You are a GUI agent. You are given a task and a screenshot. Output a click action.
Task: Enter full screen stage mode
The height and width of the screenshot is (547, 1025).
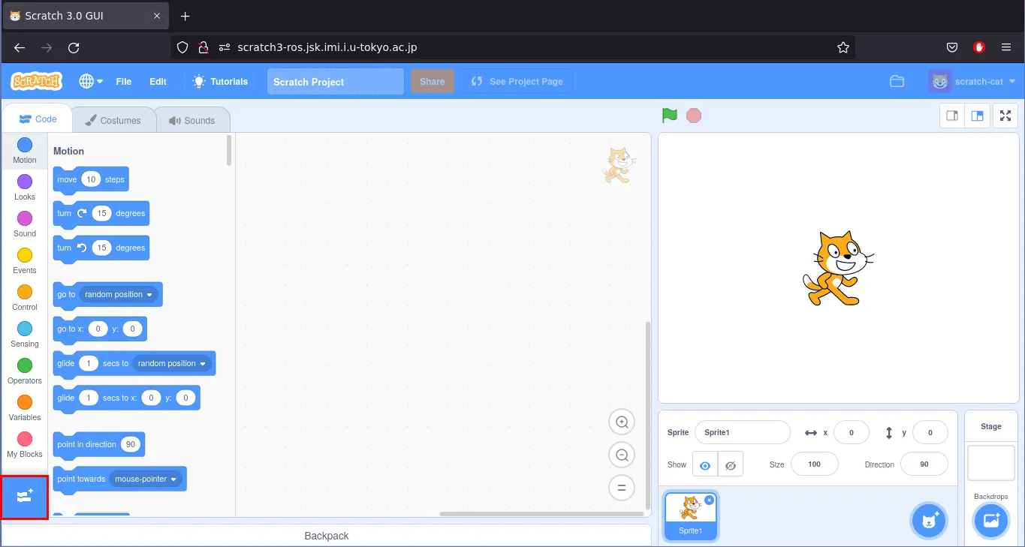click(x=1005, y=116)
